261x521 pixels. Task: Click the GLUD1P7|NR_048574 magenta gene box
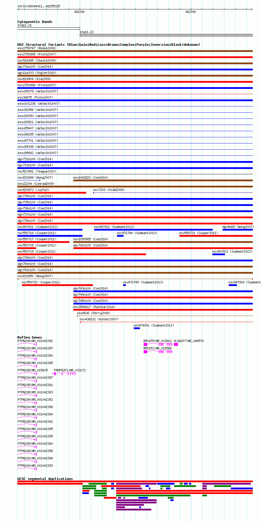(176, 344)
